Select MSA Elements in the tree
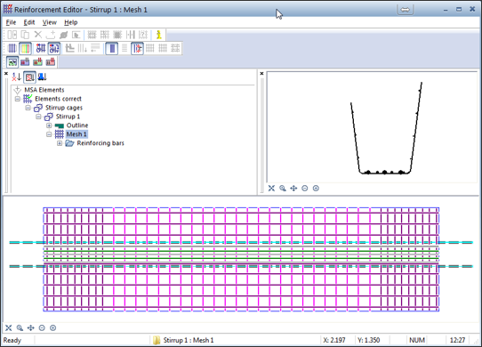 pyautogui.click(x=44, y=90)
